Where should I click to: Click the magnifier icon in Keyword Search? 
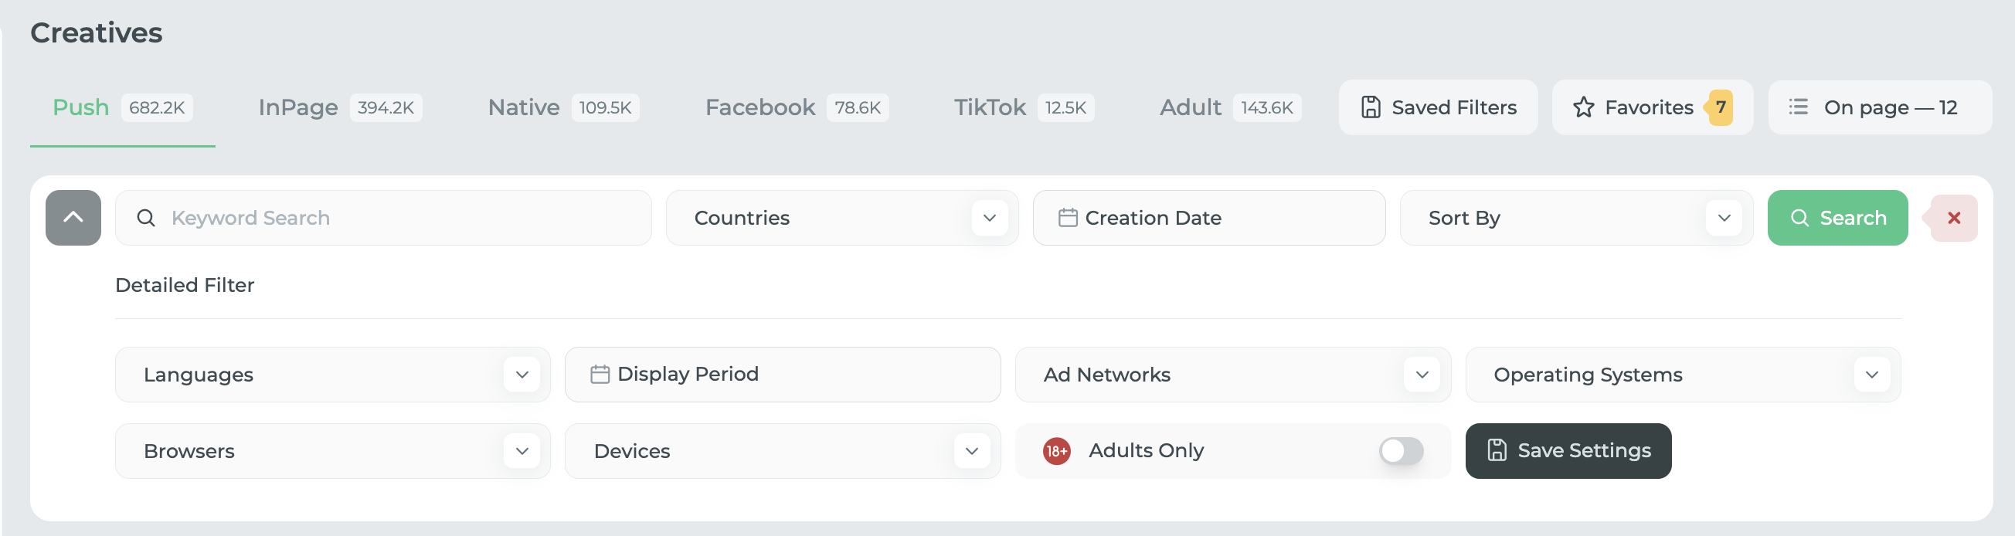coord(145,218)
